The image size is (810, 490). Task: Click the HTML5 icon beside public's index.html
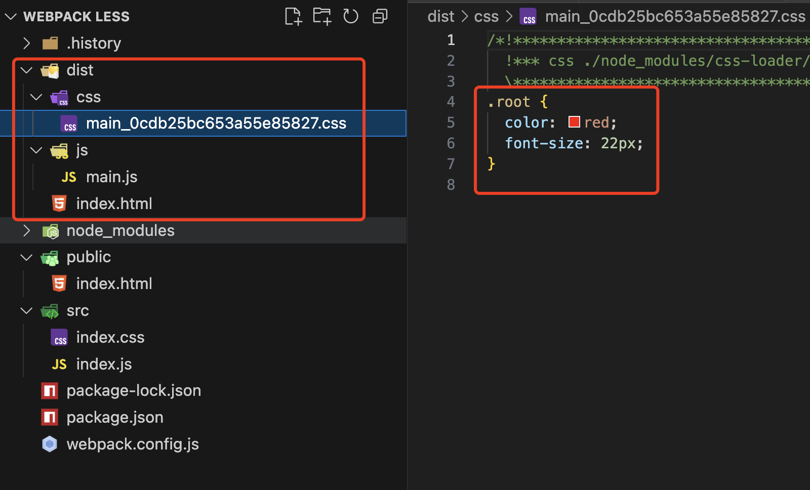click(x=59, y=283)
